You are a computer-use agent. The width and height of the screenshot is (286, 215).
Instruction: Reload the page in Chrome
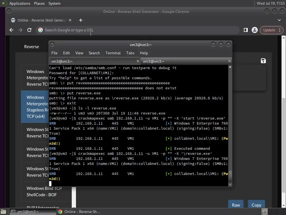tap(29, 30)
